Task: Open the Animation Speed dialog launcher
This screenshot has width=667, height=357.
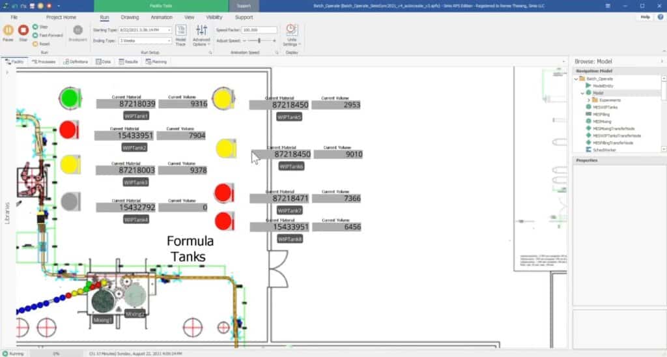Action: coord(277,52)
